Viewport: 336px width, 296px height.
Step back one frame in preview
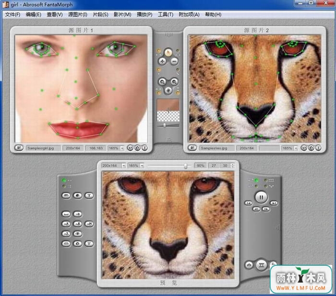[256, 209]
